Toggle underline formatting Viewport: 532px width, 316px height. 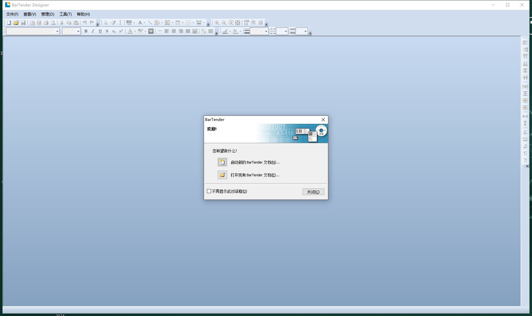pyautogui.click(x=100, y=31)
